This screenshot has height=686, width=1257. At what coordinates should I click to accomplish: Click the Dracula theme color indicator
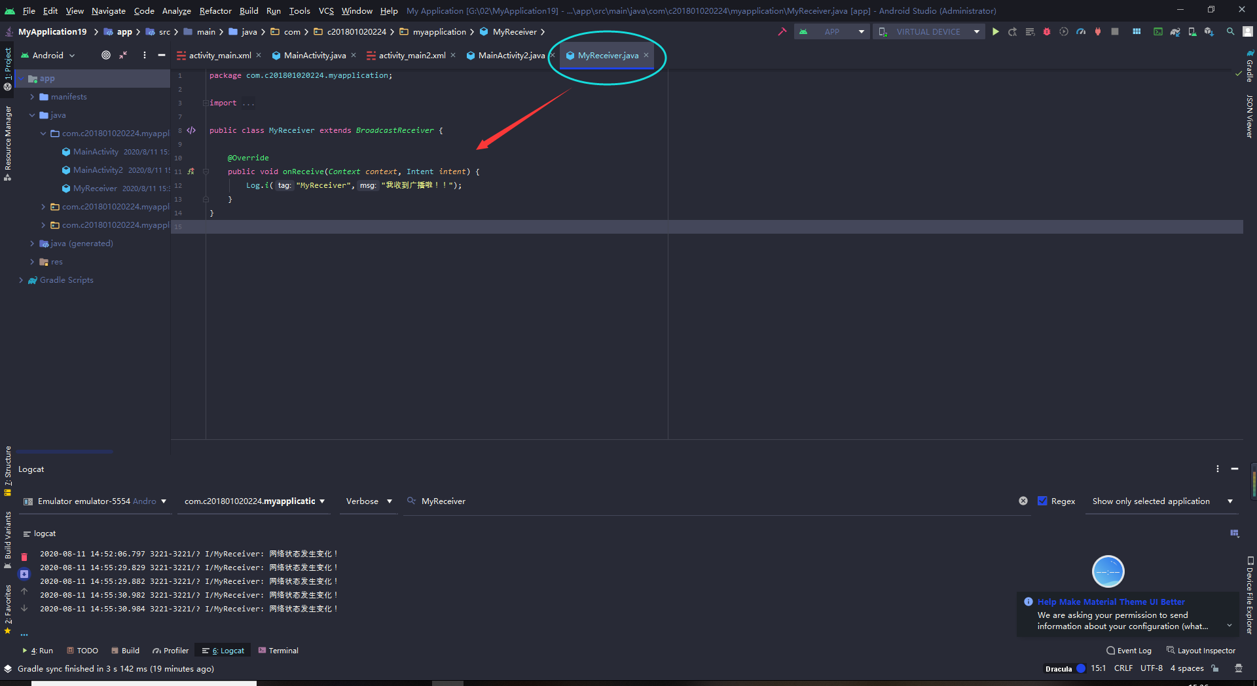1065,668
